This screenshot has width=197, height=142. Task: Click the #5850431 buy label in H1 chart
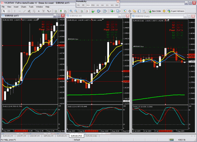(73, 39)
